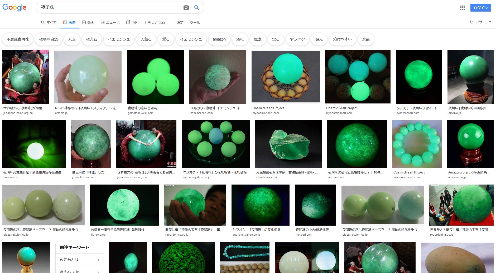Select the amazon filter chip
This screenshot has width=496, height=273.
point(219,39)
